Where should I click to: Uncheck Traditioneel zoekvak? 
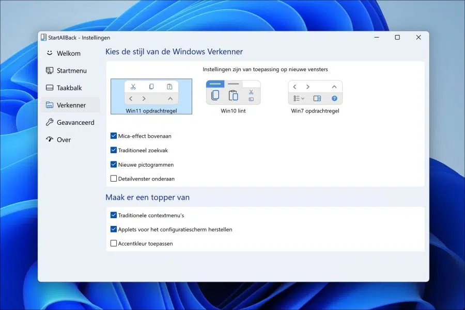click(x=114, y=150)
